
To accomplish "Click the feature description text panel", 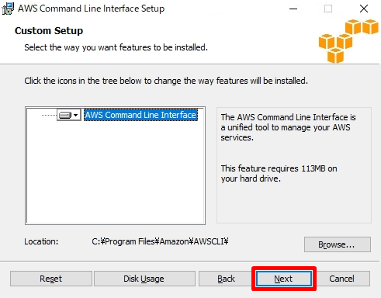I will [294, 165].
